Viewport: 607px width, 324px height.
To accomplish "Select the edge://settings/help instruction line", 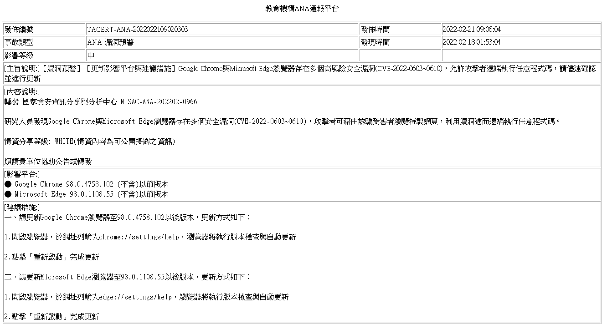I will coord(146,297).
